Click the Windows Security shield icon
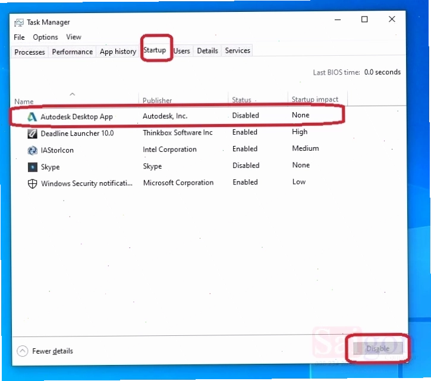 click(33, 183)
